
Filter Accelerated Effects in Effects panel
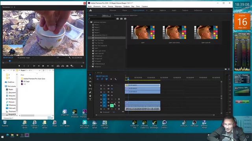coord(118,19)
